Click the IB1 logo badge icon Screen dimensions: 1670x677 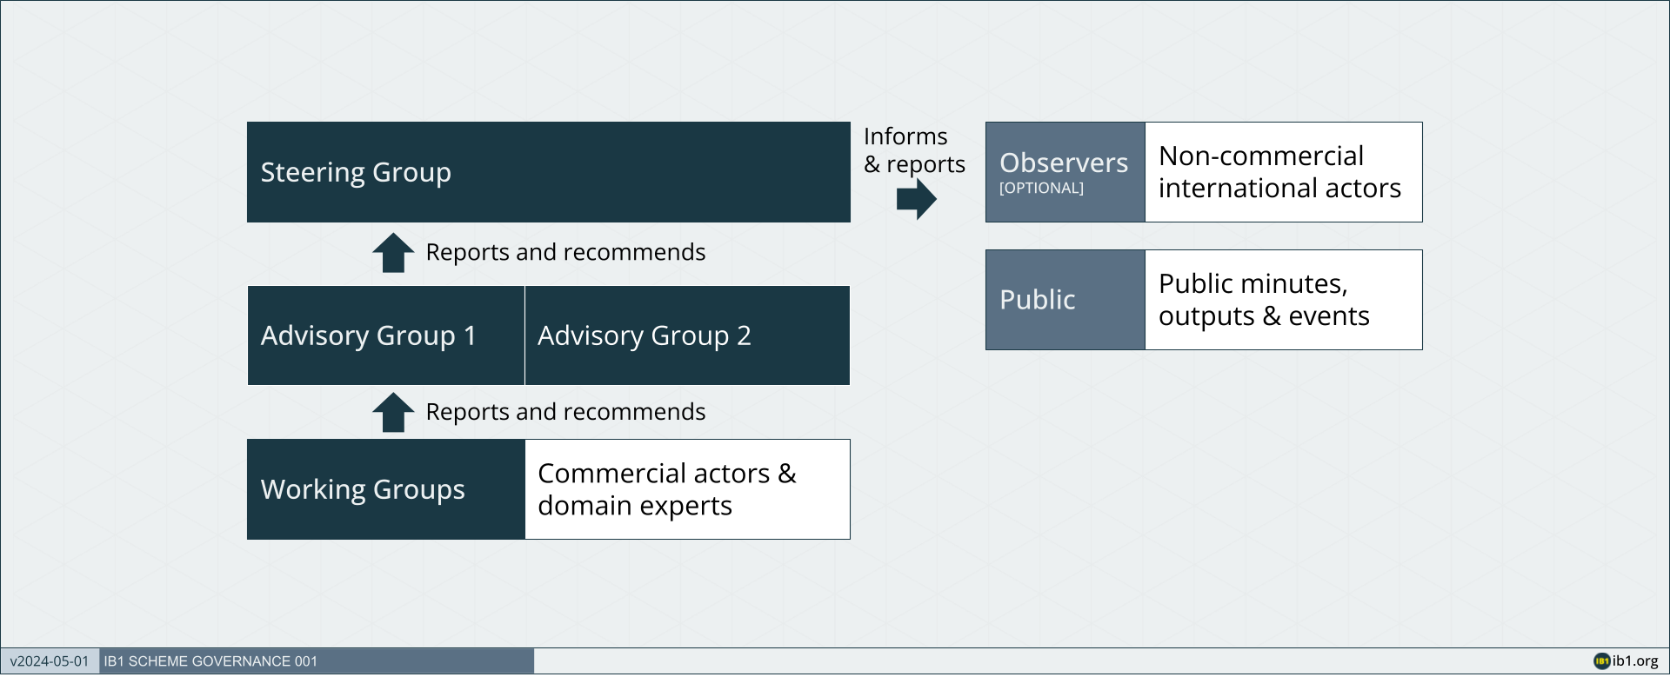1601,661
